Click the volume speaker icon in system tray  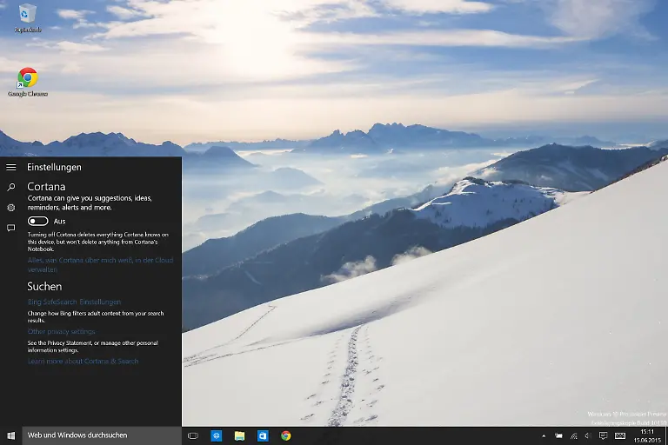click(588, 435)
